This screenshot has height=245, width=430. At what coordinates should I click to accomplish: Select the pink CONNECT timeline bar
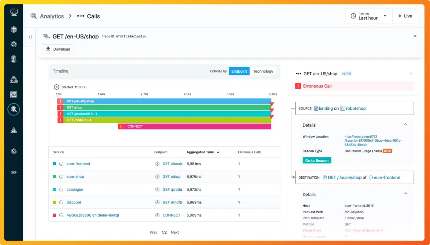pyautogui.click(x=194, y=126)
